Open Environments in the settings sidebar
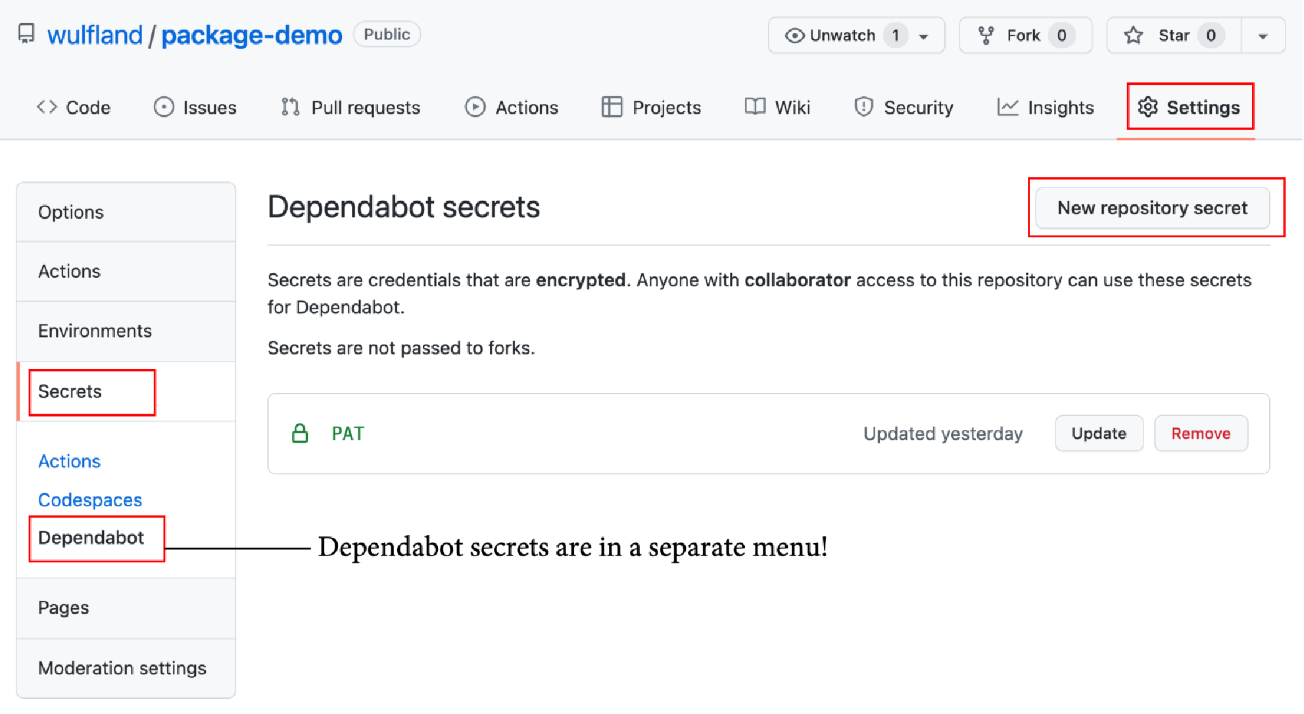 [126, 331]
